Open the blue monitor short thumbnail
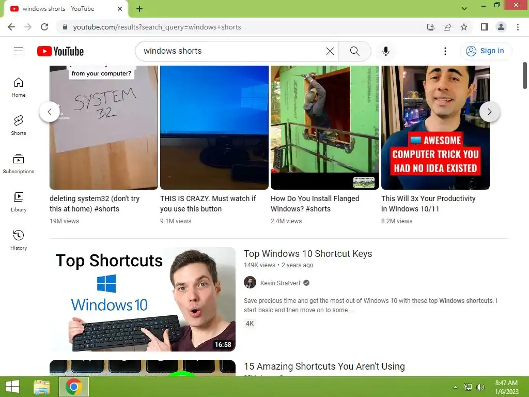Viewport: 529px width, 397px height. click(x=214, y=128)
